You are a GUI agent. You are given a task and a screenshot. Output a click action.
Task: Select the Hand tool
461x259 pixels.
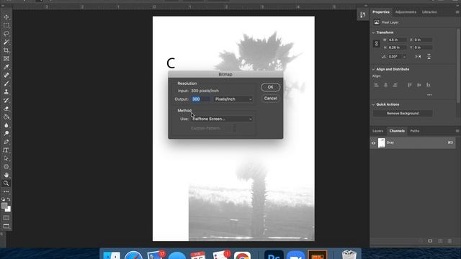(x=6, y=175)
